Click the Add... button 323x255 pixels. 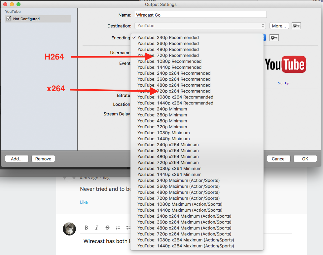17,159
